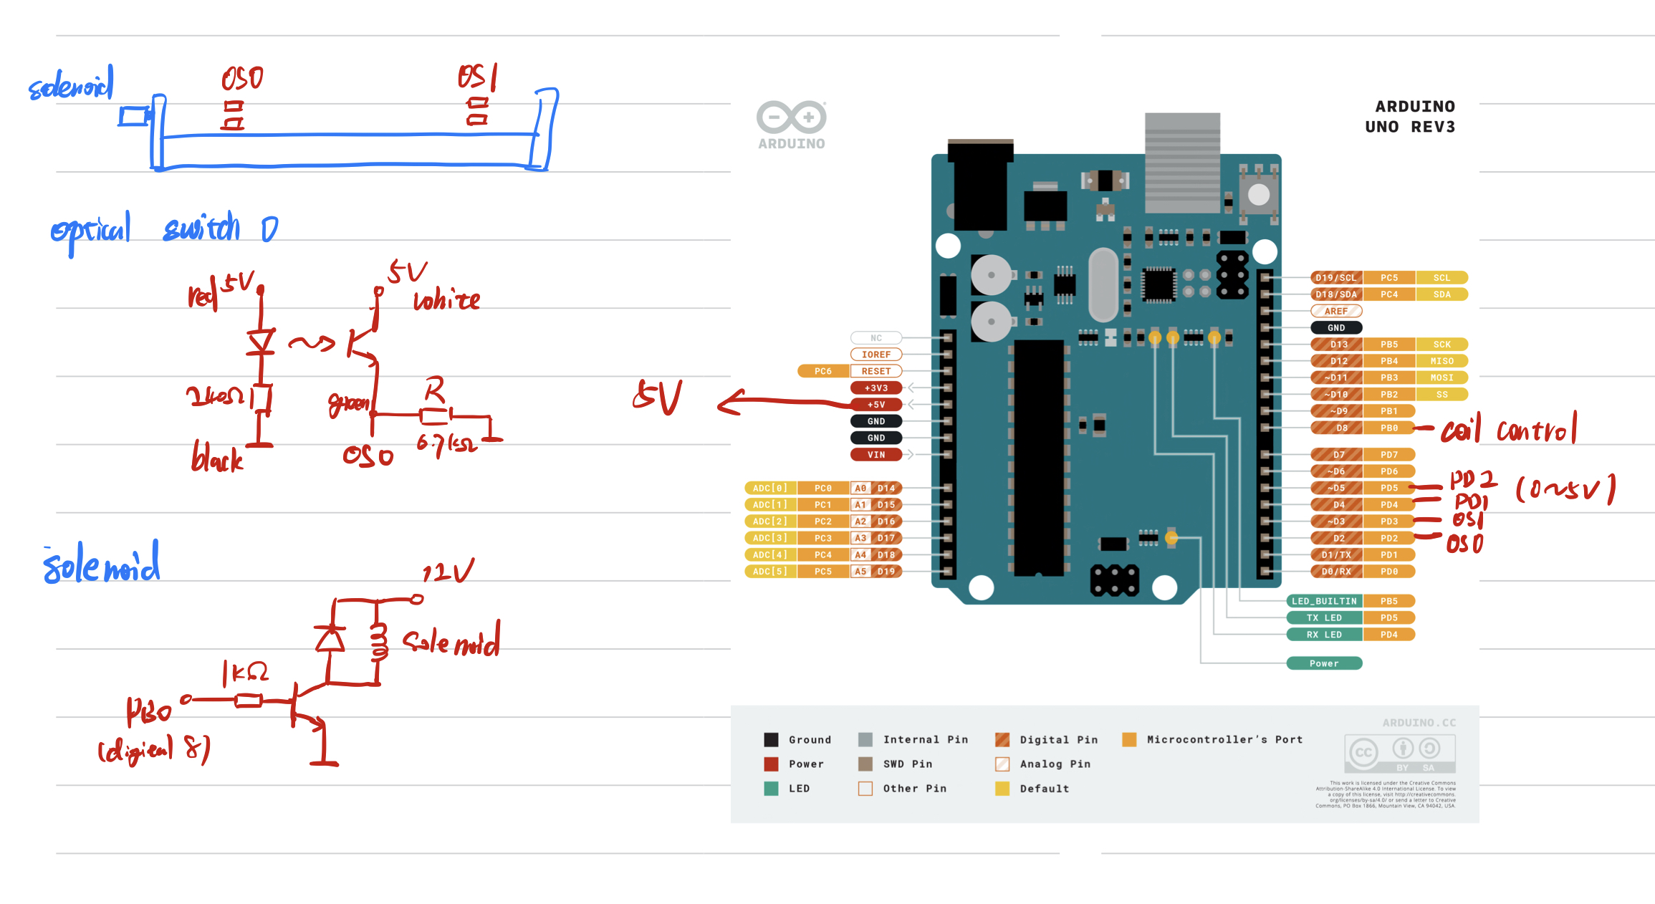Click the ~D6 pin label

[1336, 471]
